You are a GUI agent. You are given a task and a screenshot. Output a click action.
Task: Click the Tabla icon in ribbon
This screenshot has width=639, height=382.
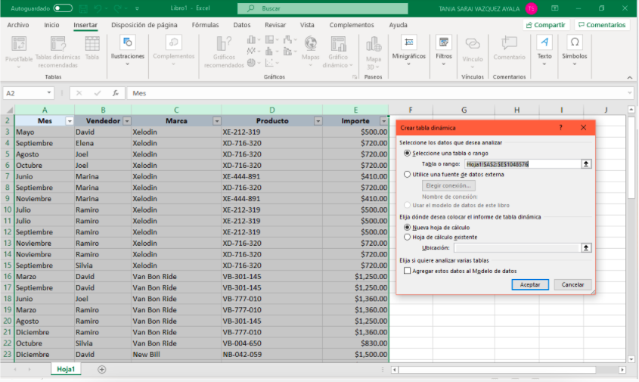[92, 48]
